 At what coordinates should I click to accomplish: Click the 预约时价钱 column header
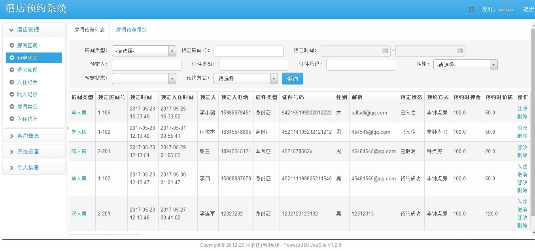pyautogui.click(x=499, y=97)
